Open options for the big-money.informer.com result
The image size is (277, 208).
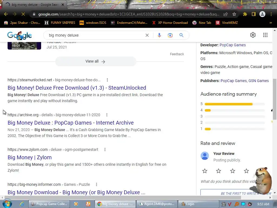point(97,184)
